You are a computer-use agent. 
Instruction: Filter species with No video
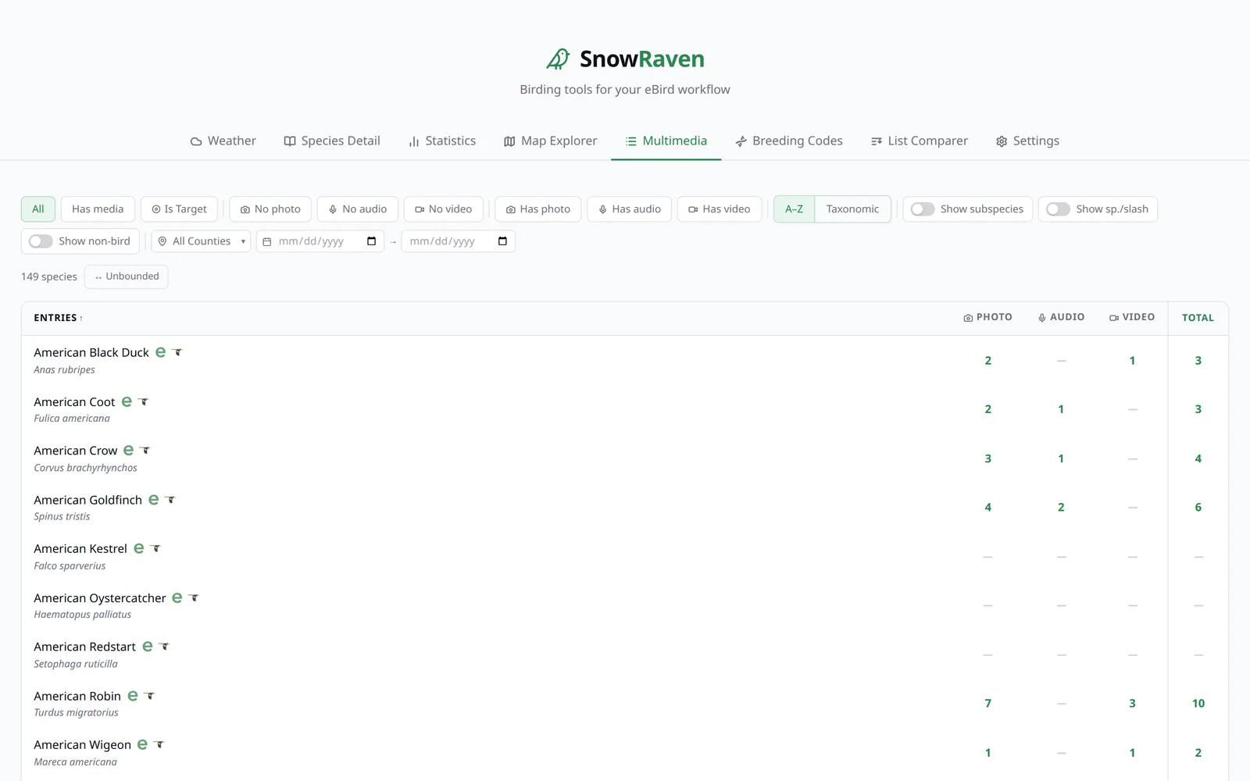coord(444,209)
